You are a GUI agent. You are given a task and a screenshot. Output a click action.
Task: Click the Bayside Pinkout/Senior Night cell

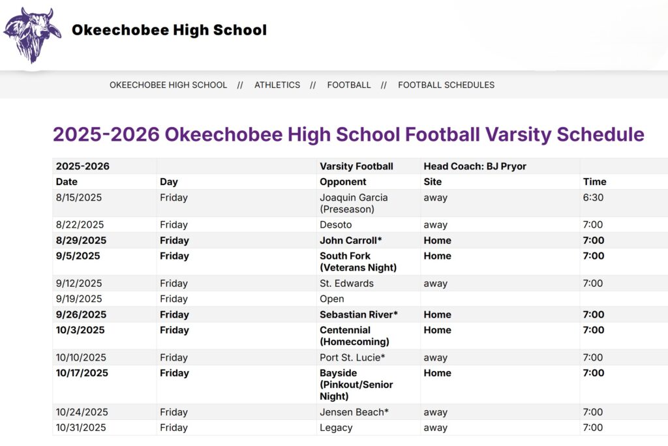(x=356, y=385)
